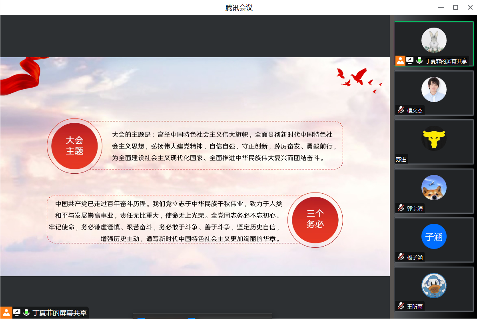The width and height of the screenshot is (477, 319).
Task: Click muted mic icon beside 王昕雨
Action: tap(401, 306)
